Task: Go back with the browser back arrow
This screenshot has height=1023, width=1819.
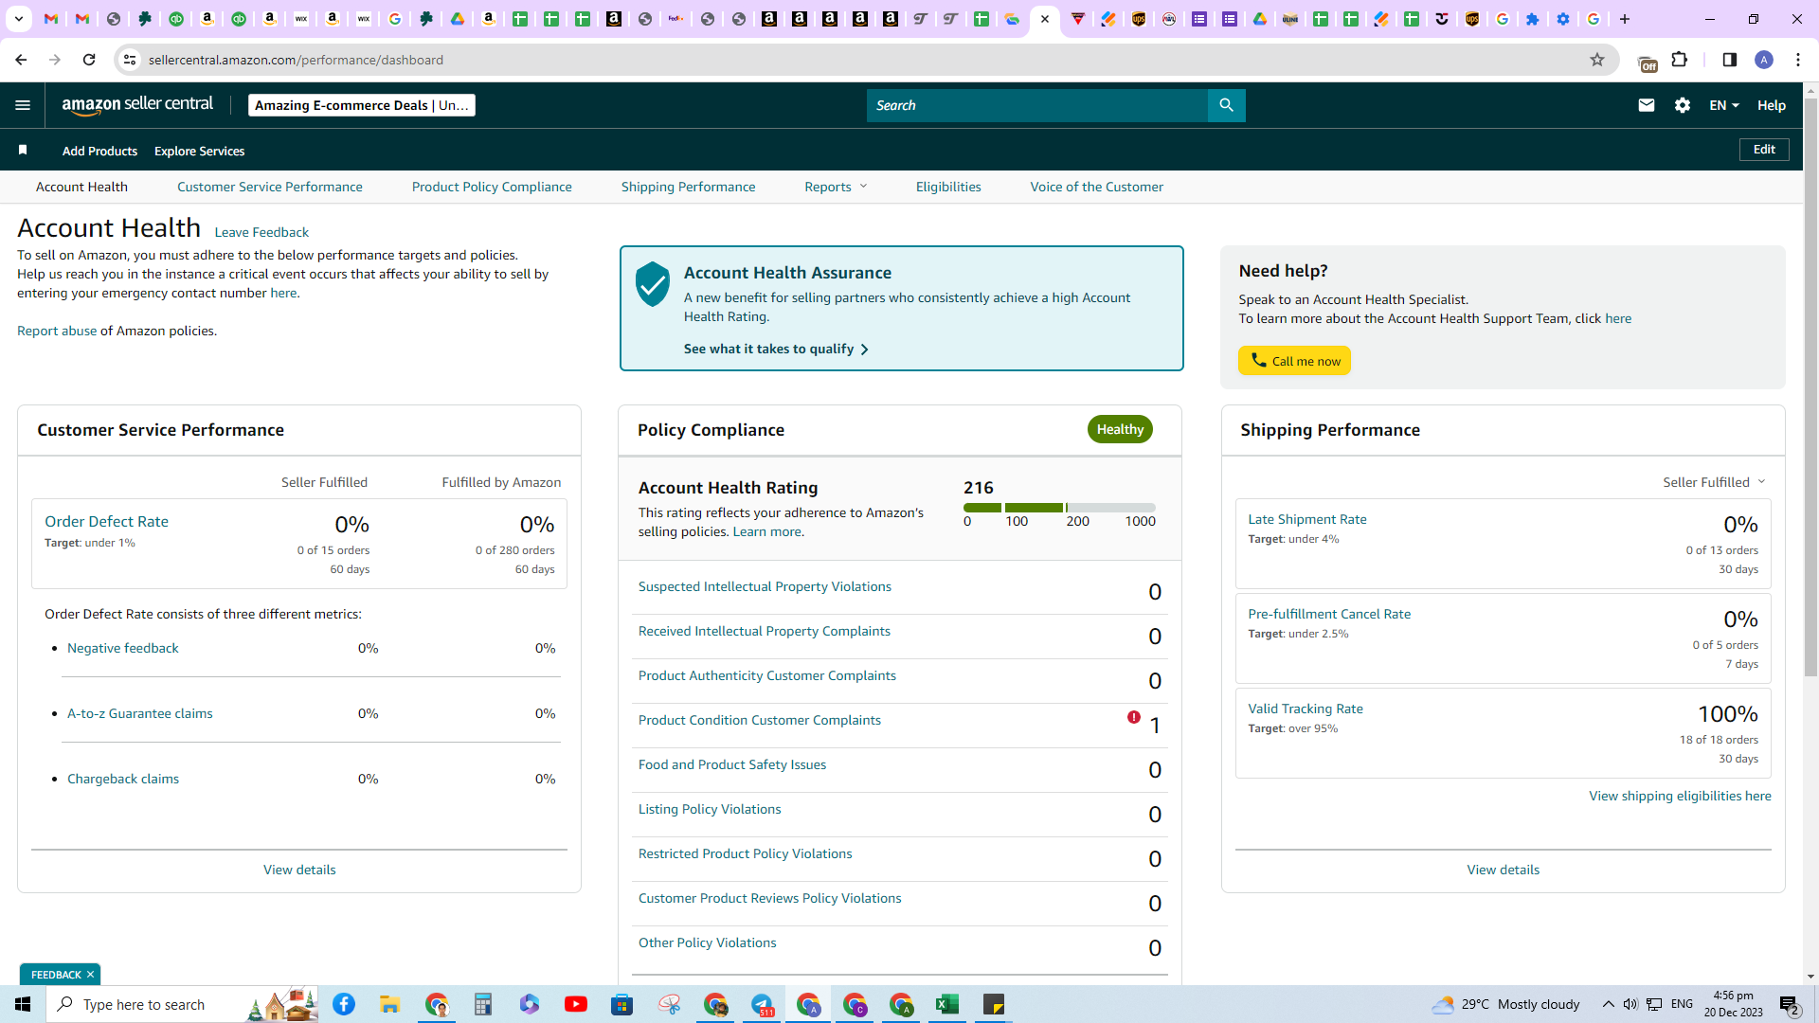Action: click(x=21, y=60)
